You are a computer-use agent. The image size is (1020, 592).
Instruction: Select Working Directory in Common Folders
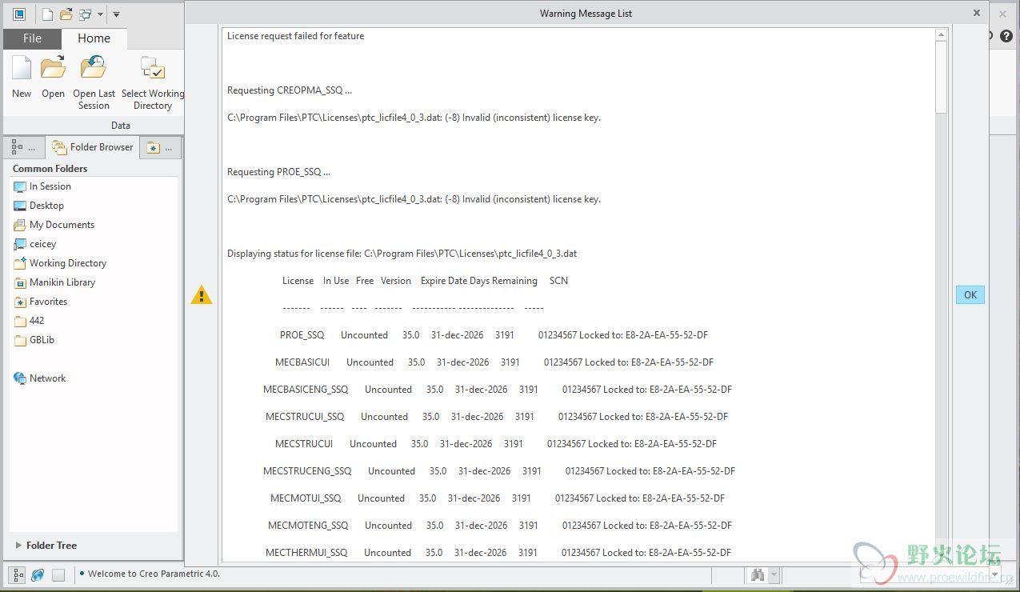[x=68, y=263]
